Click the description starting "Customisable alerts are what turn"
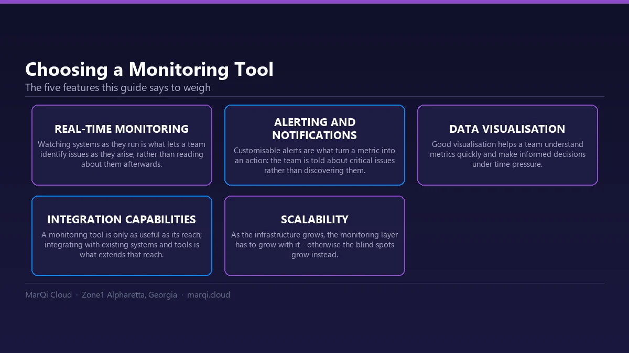629x353 pixels. pyautogui.click(x=314, y=161)
